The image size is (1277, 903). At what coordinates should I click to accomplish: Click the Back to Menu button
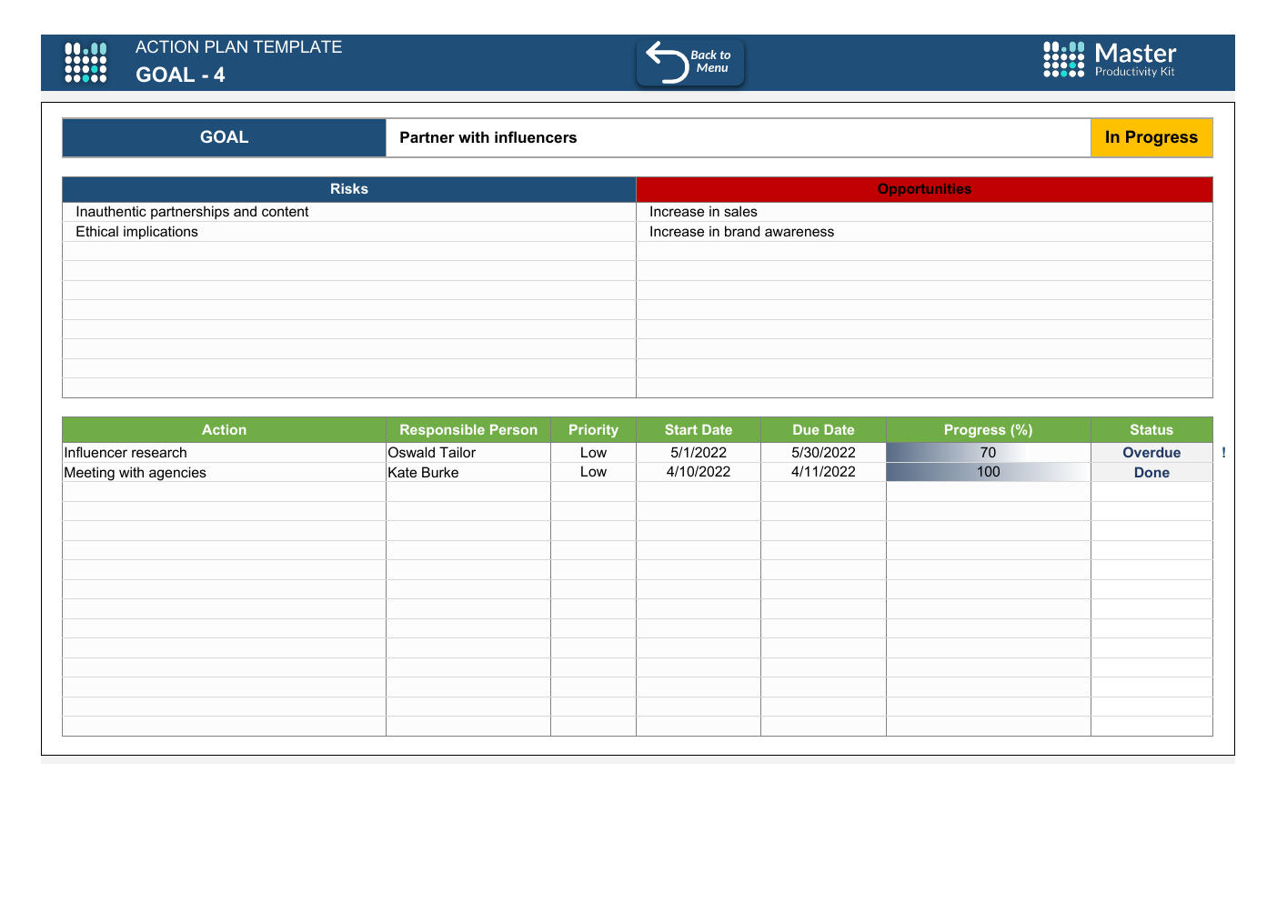click(690, 63)
